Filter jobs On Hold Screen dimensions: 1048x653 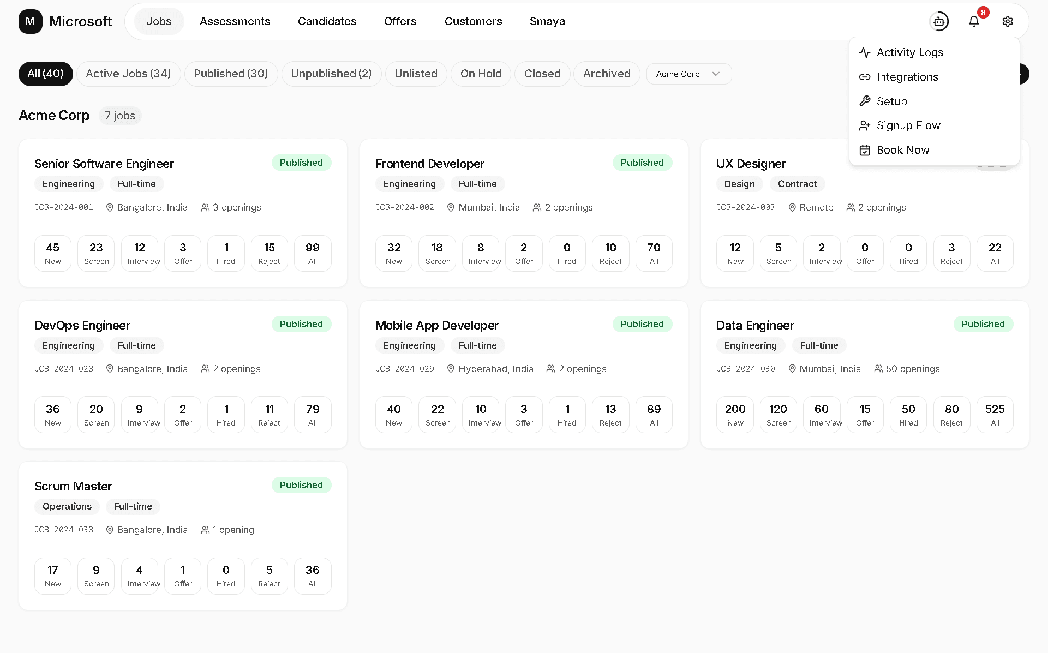click(x=481, y=74)
